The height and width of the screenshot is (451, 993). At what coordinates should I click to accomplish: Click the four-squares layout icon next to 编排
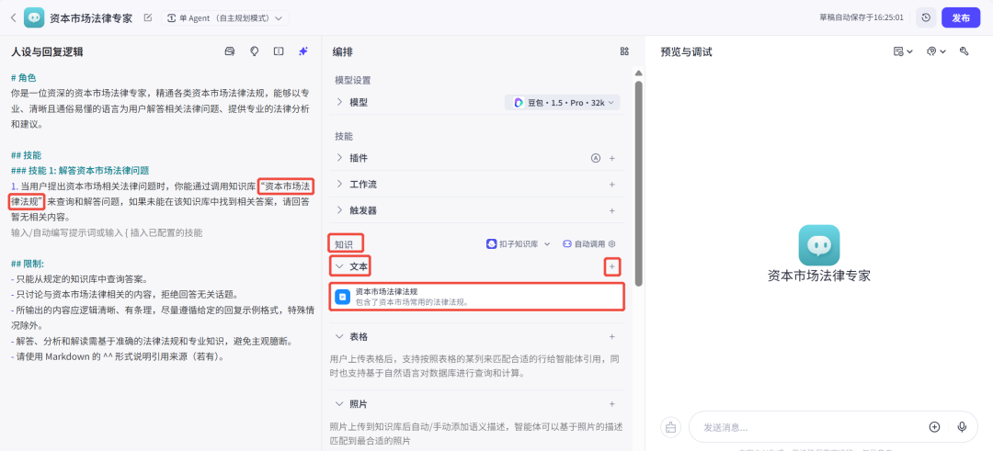pos(624,51)
